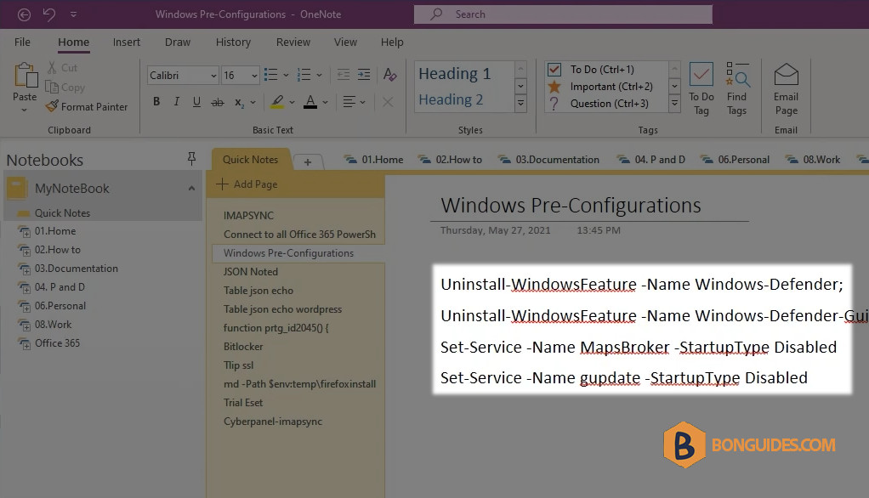Open the IMAPSYNC page
Screen dimensions: 869x498
[x=249, y=216]
